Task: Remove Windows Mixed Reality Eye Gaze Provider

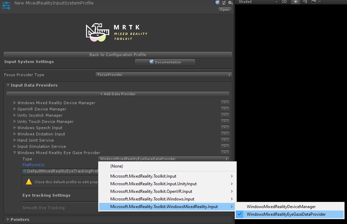Action: pos(225,153)
